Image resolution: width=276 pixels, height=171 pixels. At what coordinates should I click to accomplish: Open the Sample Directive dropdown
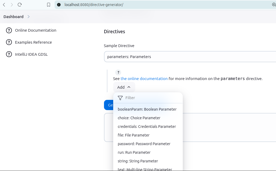tap(190, 57)
